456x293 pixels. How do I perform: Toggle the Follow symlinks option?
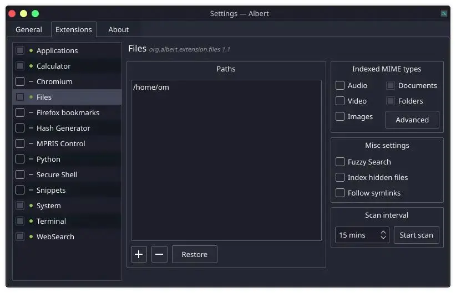(340, 193)
